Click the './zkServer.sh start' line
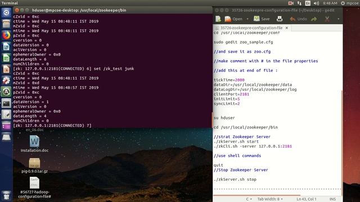The image size is (360, 202). pyautogui.click(x=236, y=141)
